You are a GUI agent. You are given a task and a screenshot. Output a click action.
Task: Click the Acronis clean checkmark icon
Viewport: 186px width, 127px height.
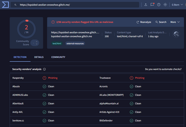click(131, 86)
